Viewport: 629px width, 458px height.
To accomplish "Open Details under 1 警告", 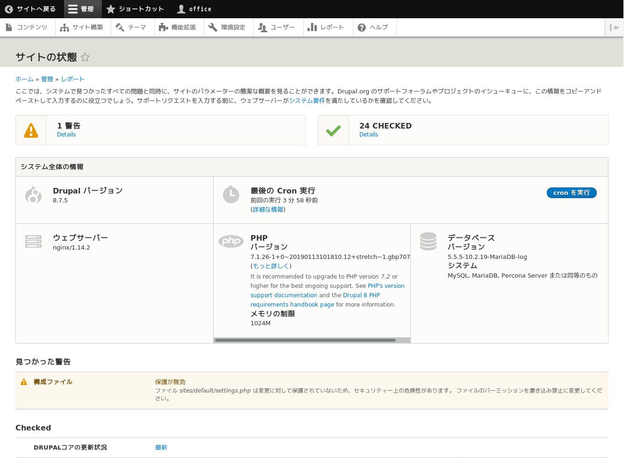I will (66, 135).
